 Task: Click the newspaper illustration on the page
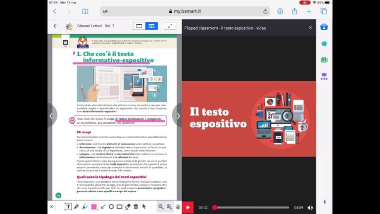tap(122, 84)
